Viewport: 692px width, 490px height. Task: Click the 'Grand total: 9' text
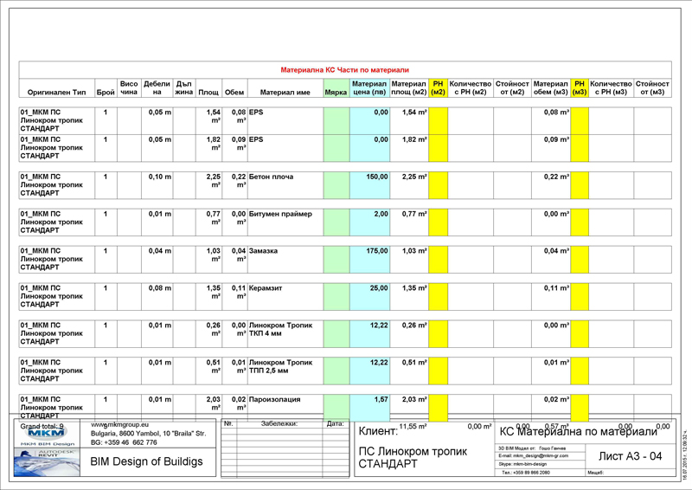click(x=42, y=427)
